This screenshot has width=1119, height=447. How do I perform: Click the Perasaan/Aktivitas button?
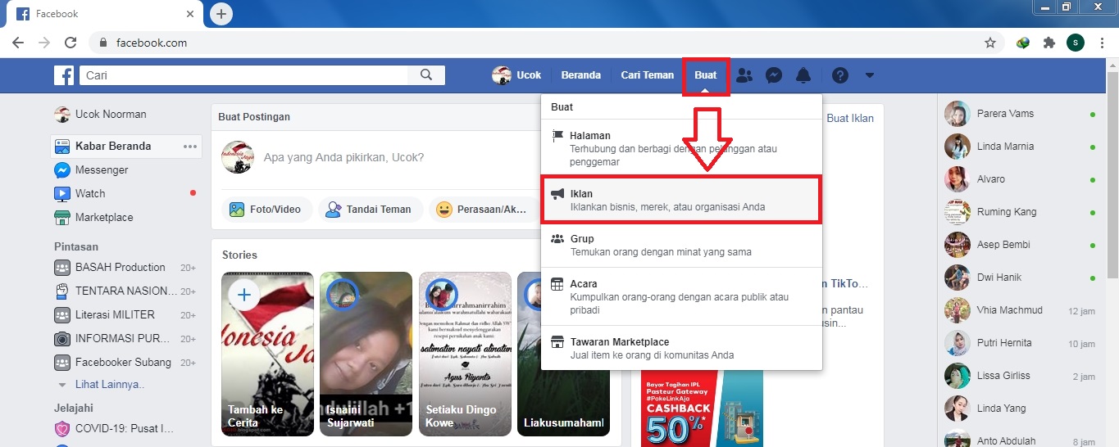pos(483,210)
